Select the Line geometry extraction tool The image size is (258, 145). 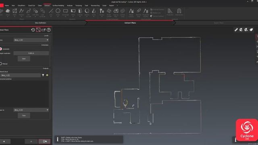tap(51, 11)
